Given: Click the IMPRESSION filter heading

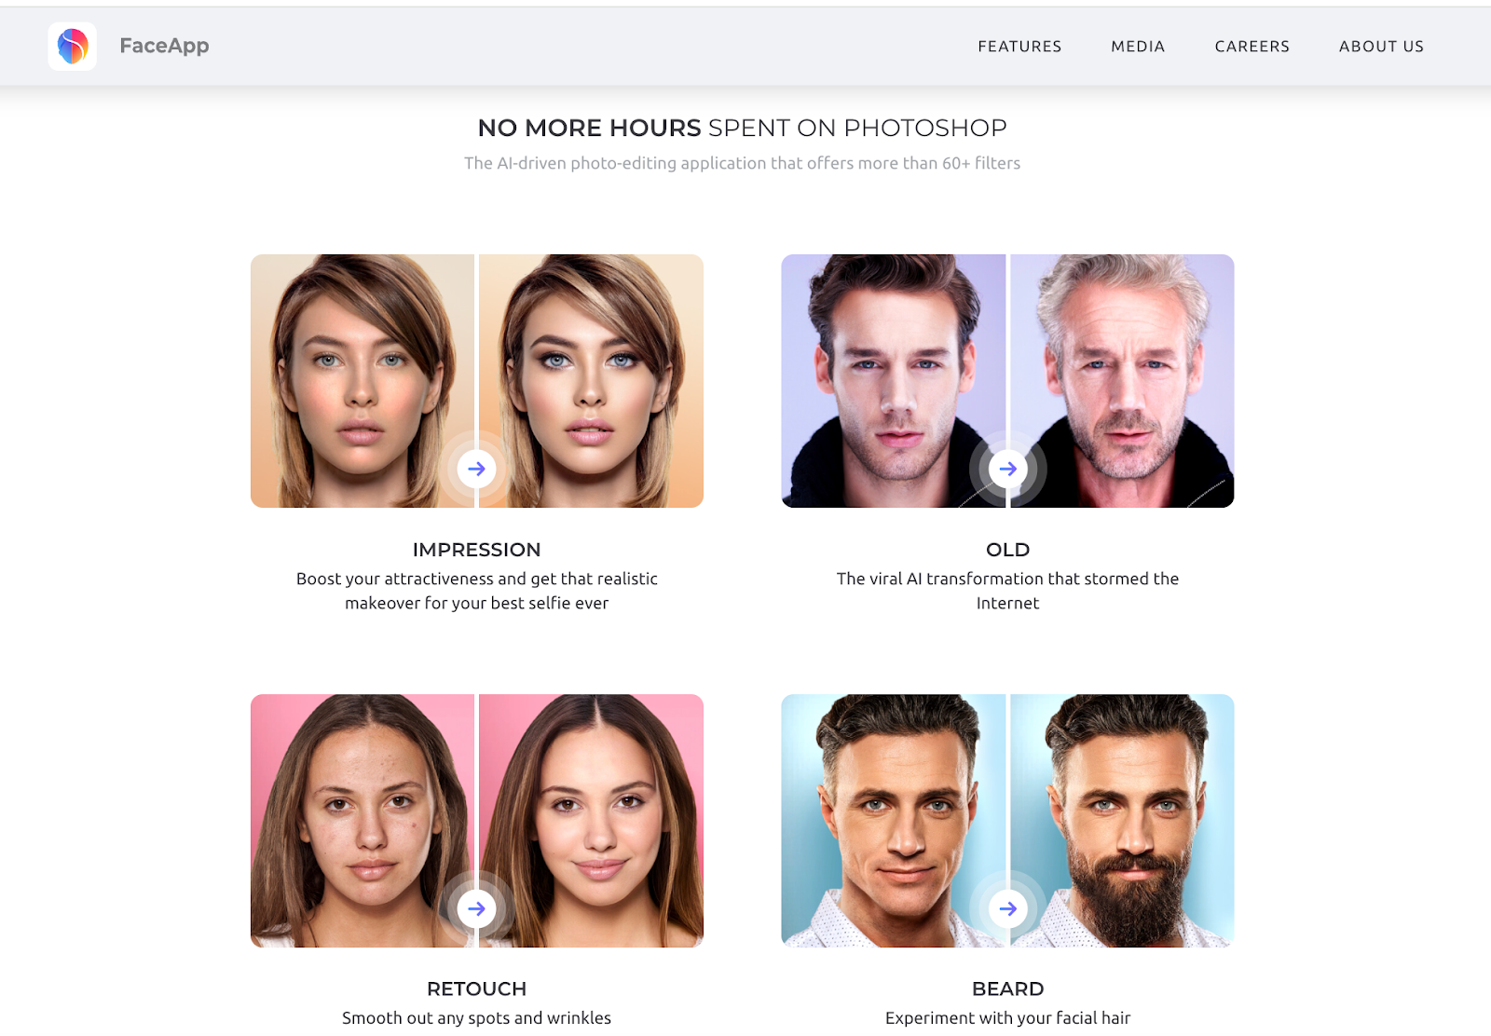Looking at the screenshot, I should pyautogui.click(x=476, y=550).
